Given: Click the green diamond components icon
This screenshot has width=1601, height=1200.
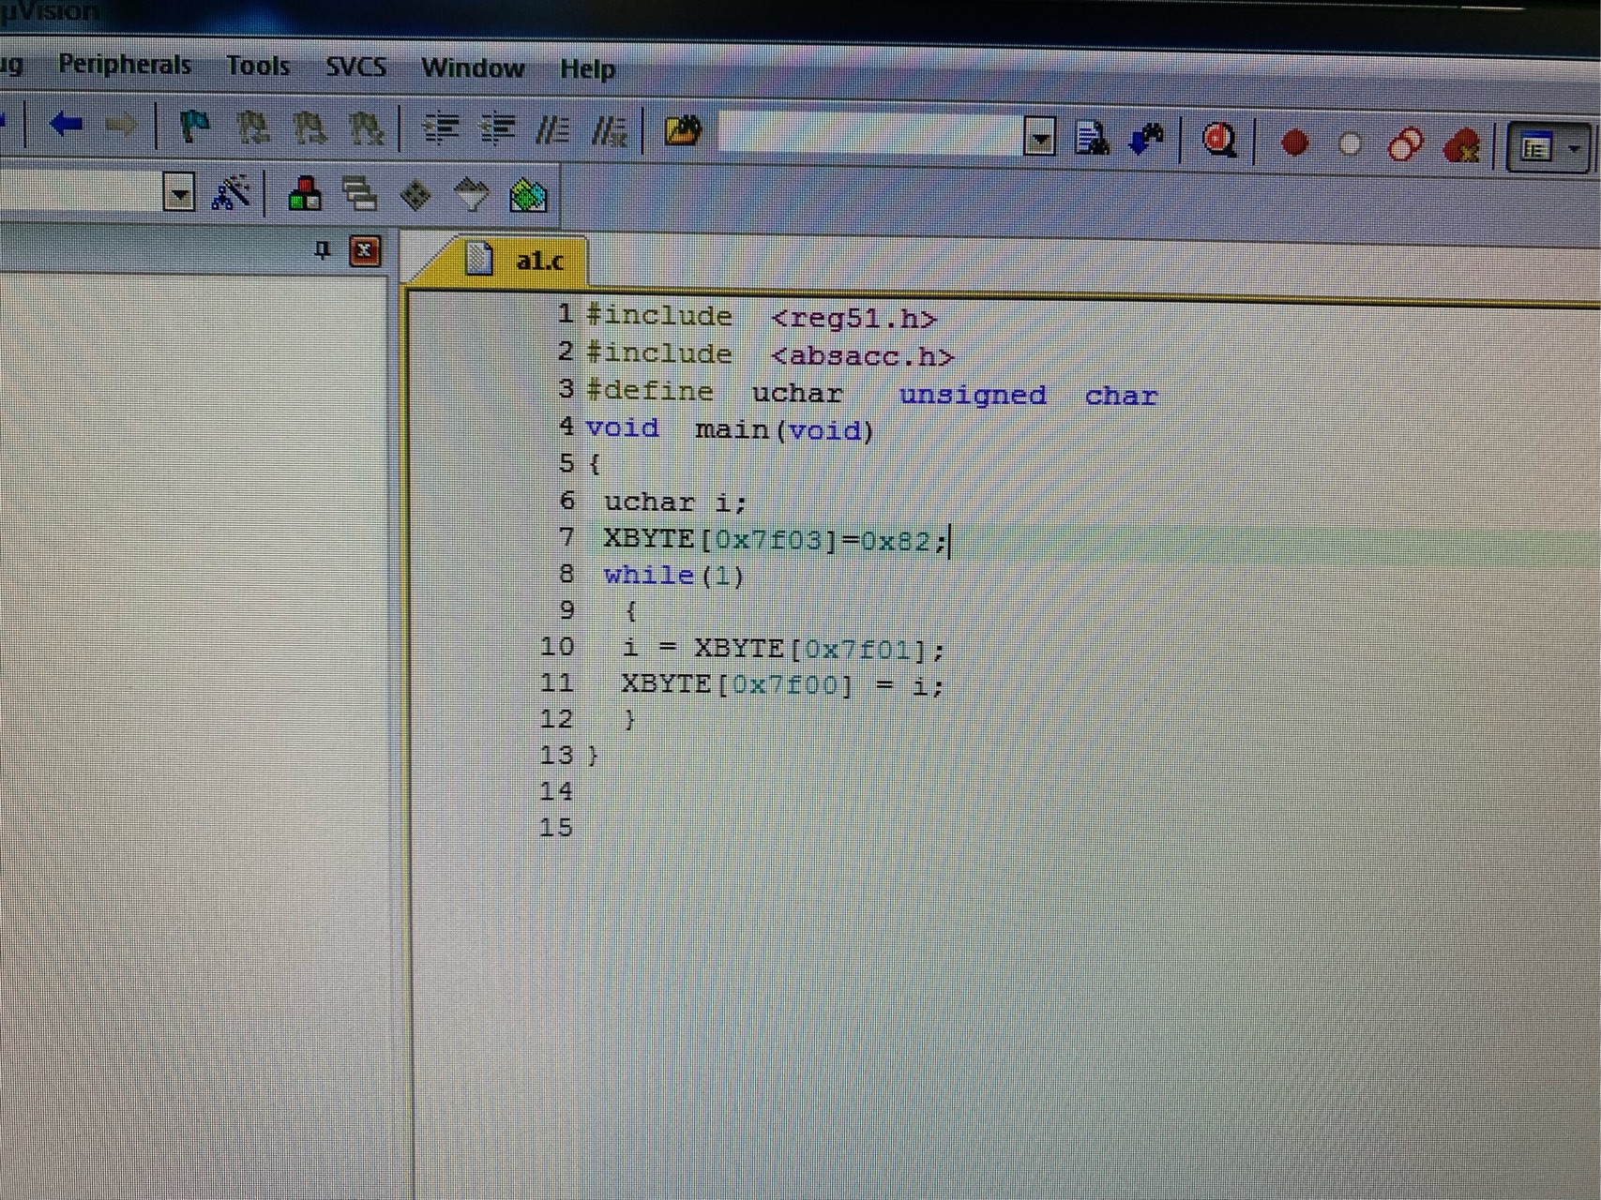Looking at the screenshot, I should 415,196.
